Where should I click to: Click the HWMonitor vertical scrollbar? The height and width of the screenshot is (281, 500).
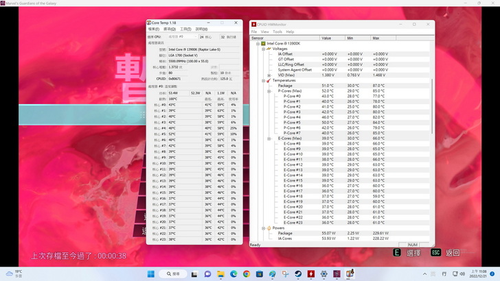[x=432, y=137]
